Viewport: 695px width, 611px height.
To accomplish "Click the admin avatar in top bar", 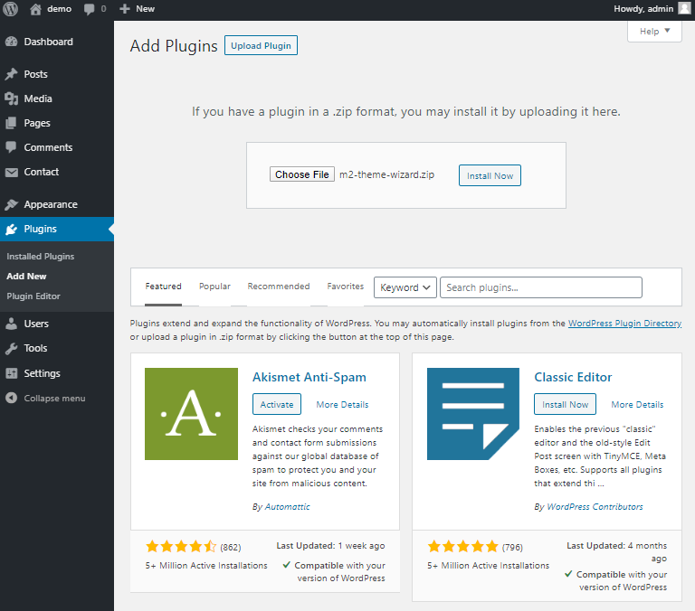I will point(684,8).
